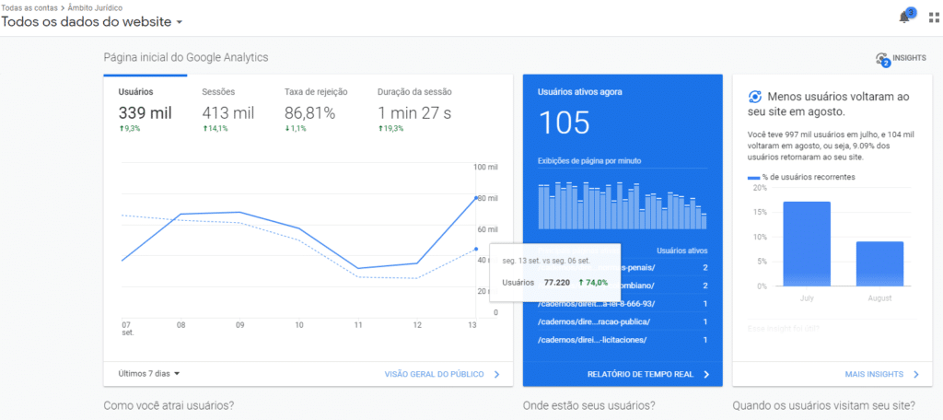Click arrow next to Relatório de tempo real
The image size is (943, 420).
pyautogui.click(x=706, y=374)
